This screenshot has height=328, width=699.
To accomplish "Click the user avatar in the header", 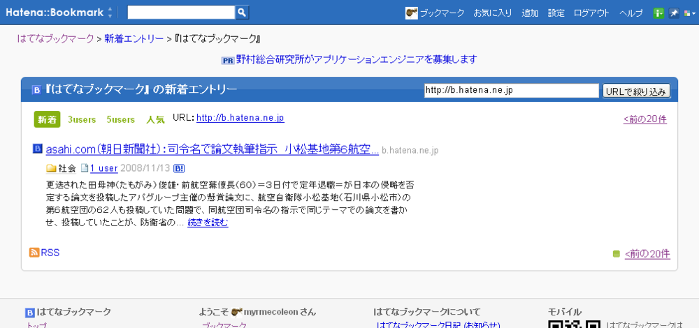I will pos(411,13).
